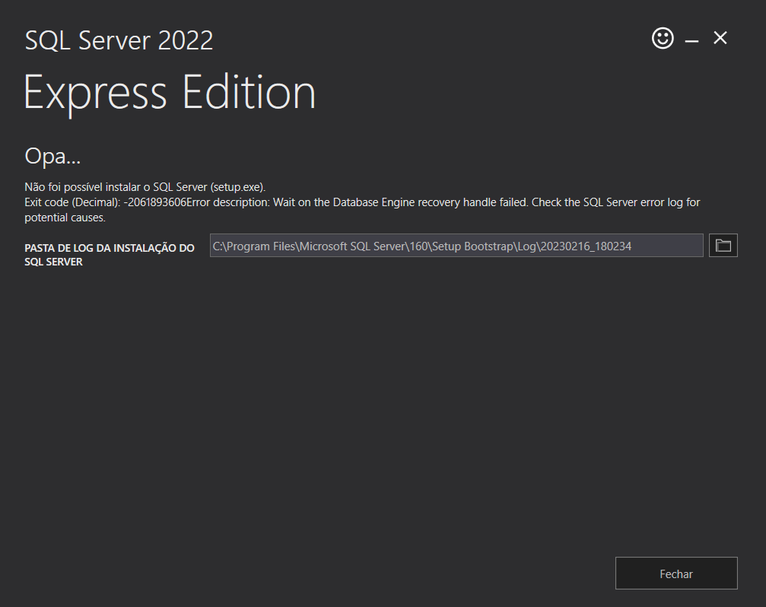Viewport: 766px width, 607px height.
Task: Minimize the SQL Server installer window
Action: (691, 42)
